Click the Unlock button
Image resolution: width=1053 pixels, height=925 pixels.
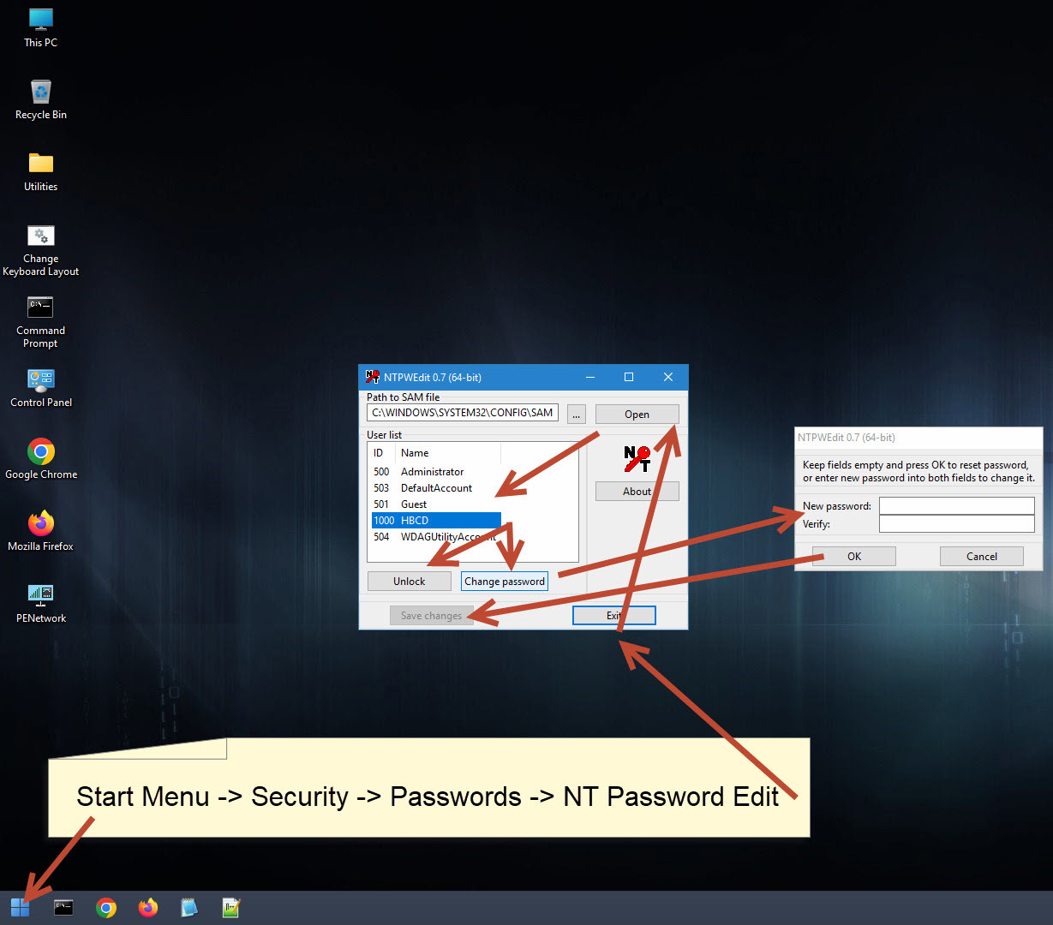[409, 581]
